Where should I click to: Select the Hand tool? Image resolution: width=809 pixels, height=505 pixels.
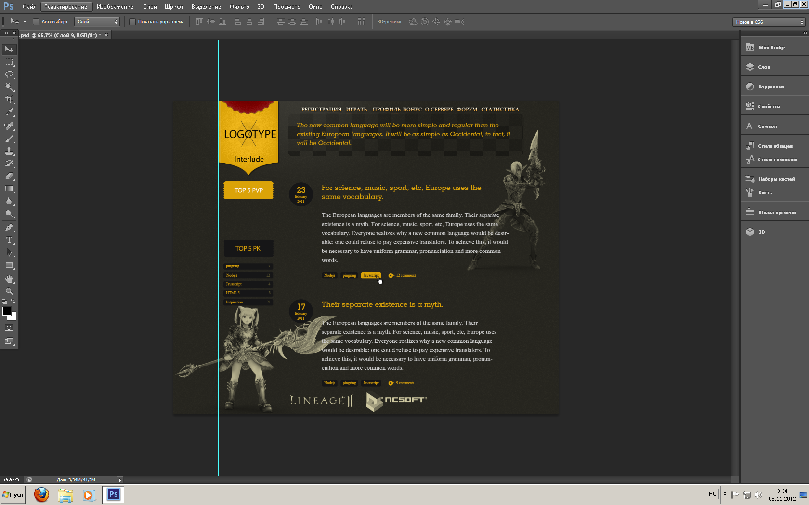click(x=9, y=279)
